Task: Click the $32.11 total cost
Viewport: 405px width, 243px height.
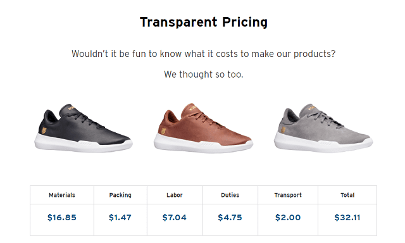Action: (x=347, y=218)
